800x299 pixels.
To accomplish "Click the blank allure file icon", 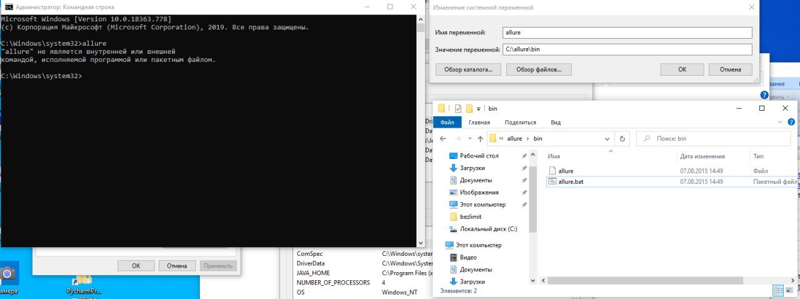I will (x=552, y=171).
